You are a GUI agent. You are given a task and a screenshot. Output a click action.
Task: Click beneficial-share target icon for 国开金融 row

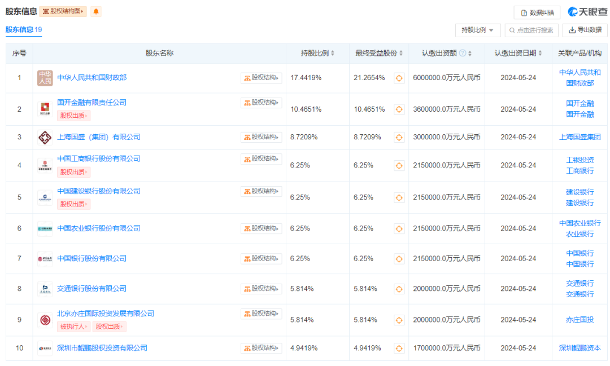tap(399, 109)
